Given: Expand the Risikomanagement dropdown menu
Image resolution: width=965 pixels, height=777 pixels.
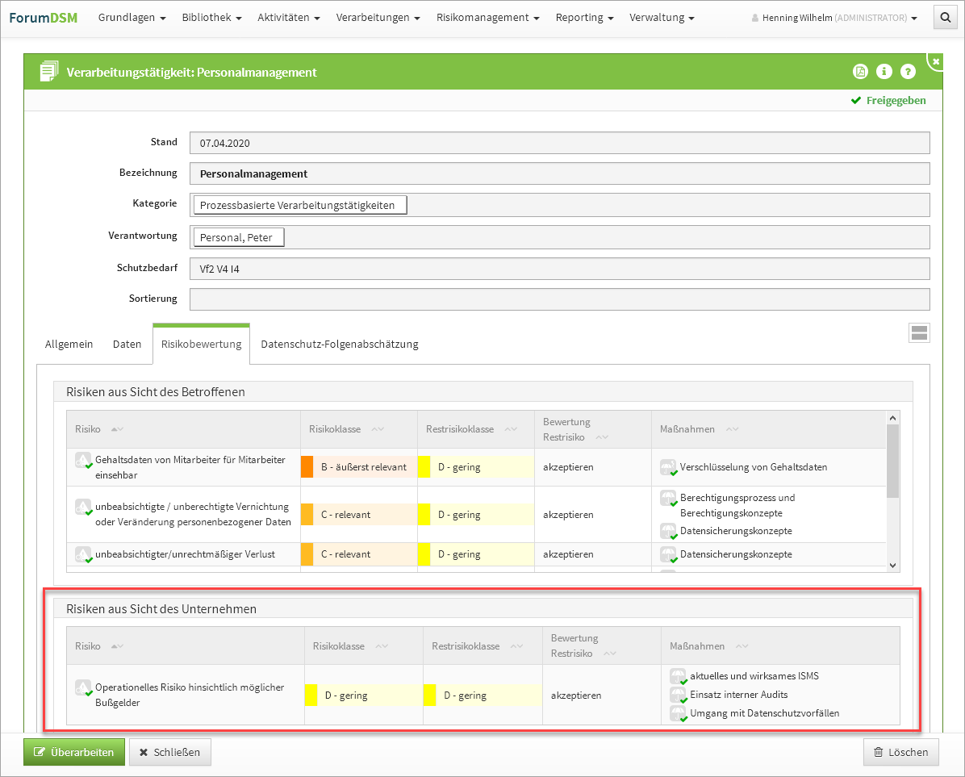Looking at the screenshot, I should pyautogui.click(x=487, y=18).
